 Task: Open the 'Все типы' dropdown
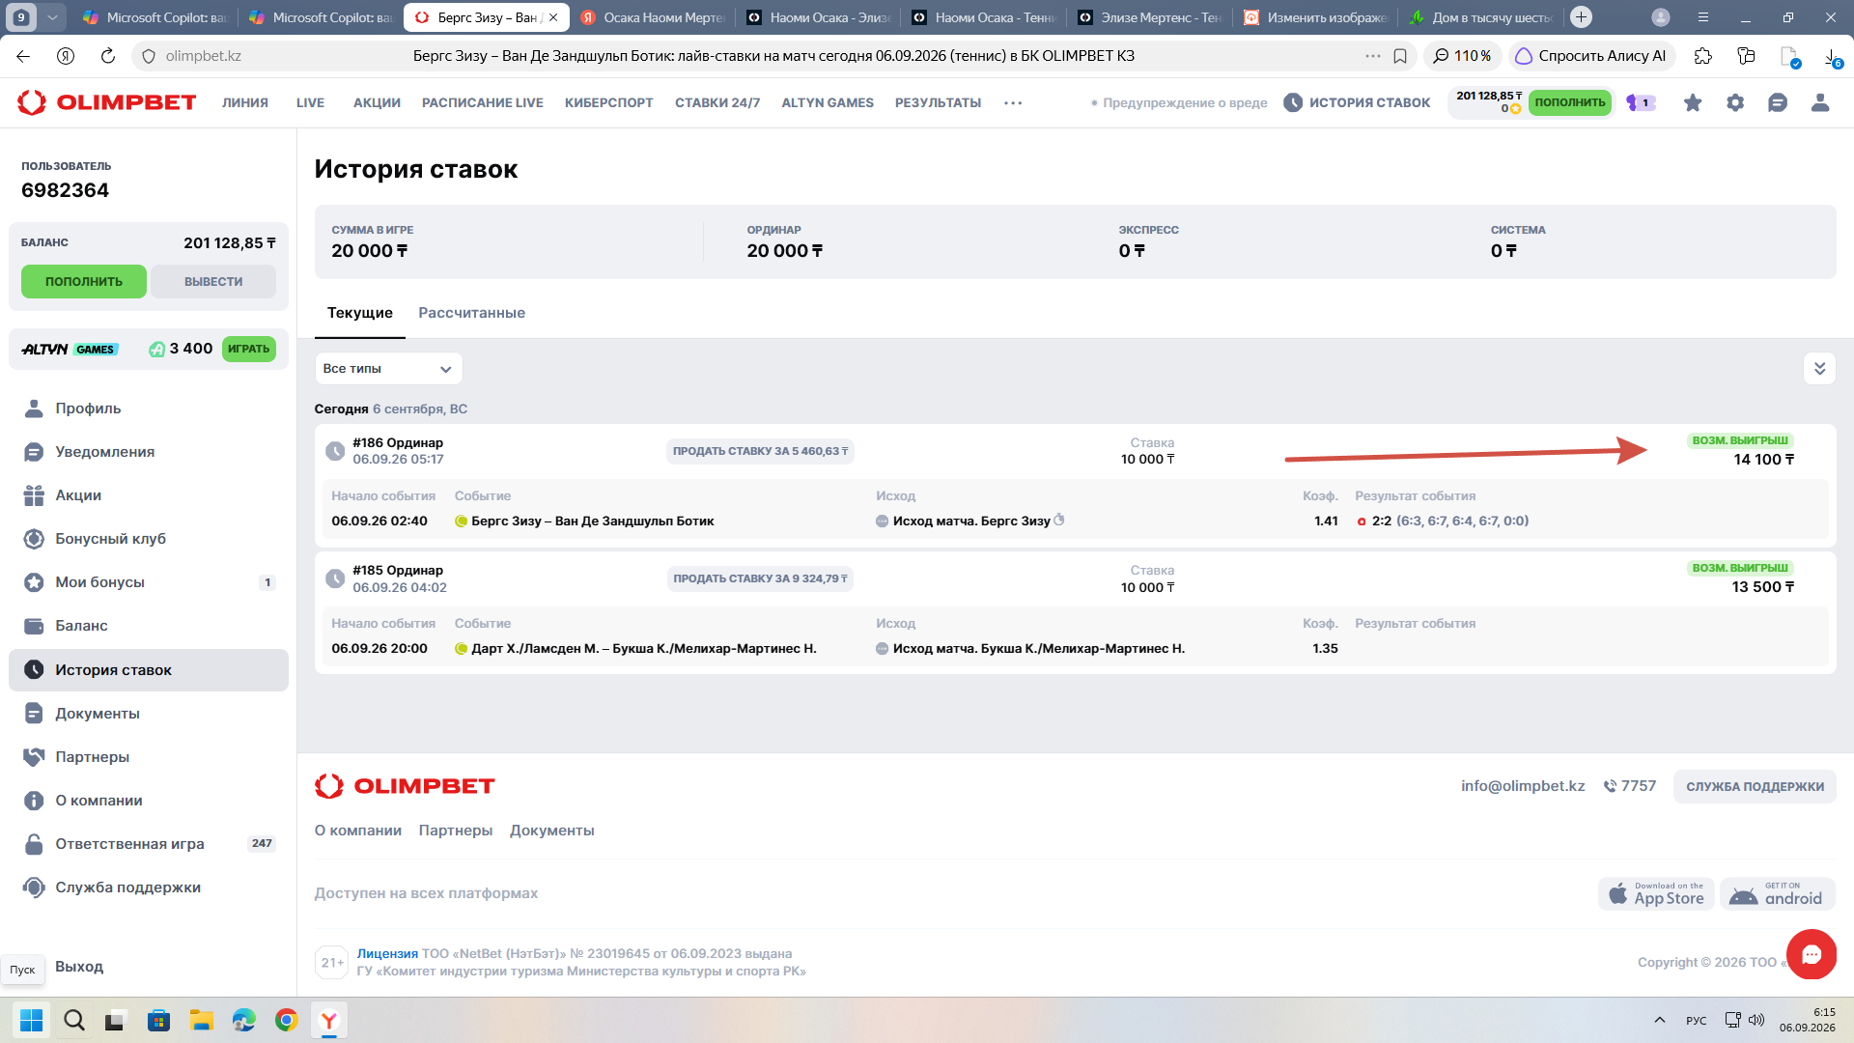pos(388,369)
